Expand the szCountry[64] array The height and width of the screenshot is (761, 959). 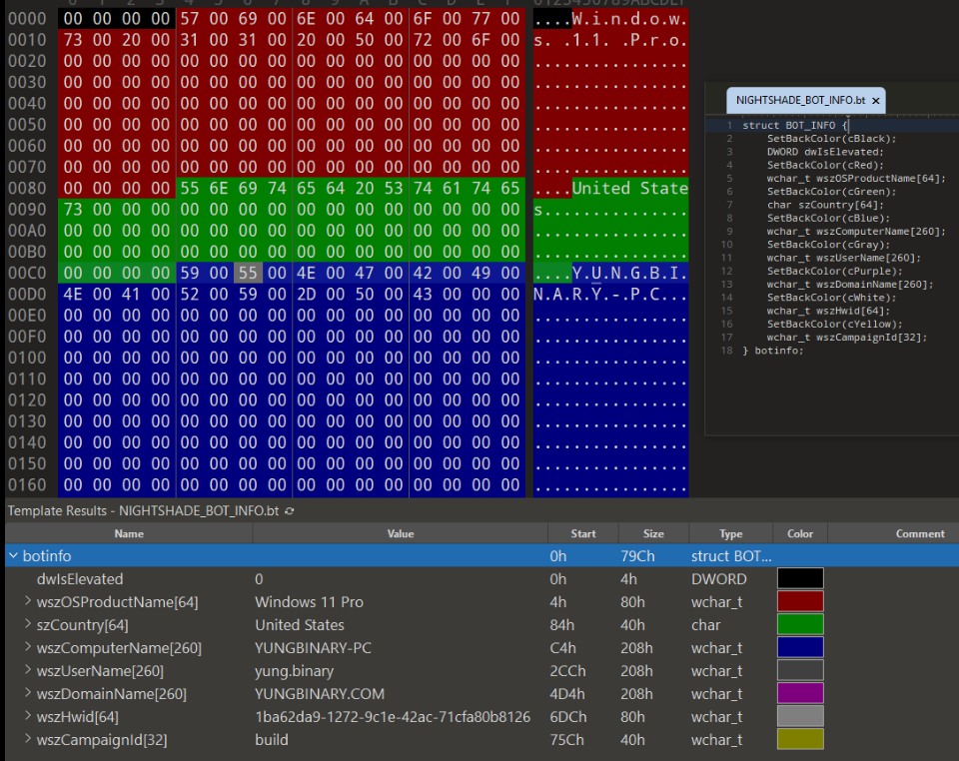[28, 625]
